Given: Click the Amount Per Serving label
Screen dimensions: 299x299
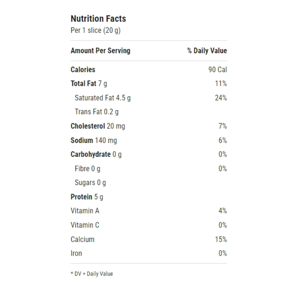Looking at the screenshot, I should 100,51.
